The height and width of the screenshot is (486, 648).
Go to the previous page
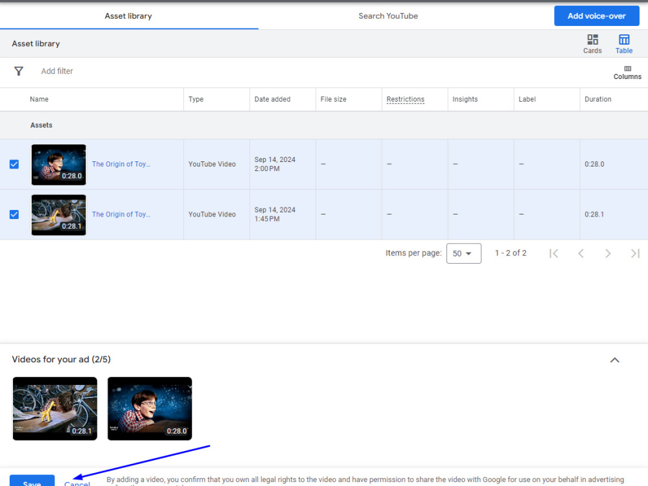coord(581,253)
